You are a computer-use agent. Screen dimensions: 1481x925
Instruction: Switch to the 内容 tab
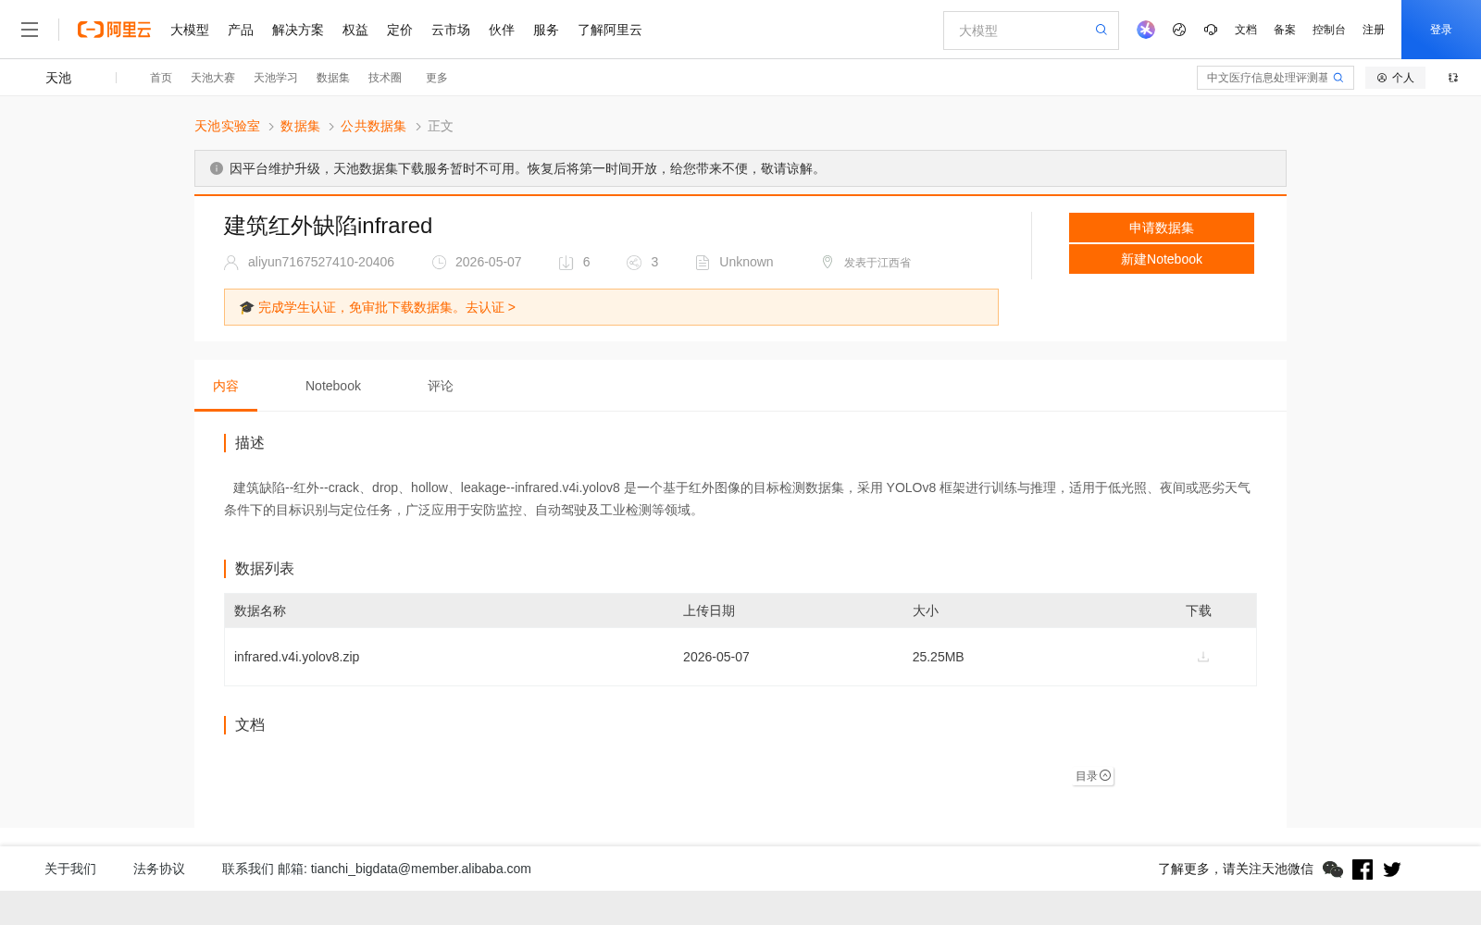[x=226, y=386]
